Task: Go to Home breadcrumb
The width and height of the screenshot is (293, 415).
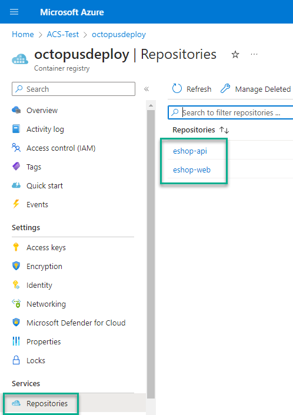Action: click(23, 34)
